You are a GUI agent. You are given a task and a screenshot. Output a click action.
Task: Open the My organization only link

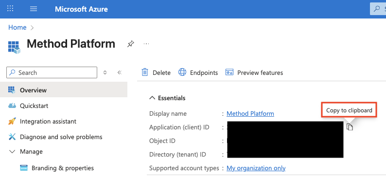[256, 168]
